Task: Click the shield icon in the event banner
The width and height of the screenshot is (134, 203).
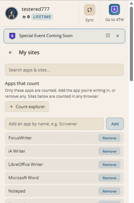Action: tap(12, 36)
